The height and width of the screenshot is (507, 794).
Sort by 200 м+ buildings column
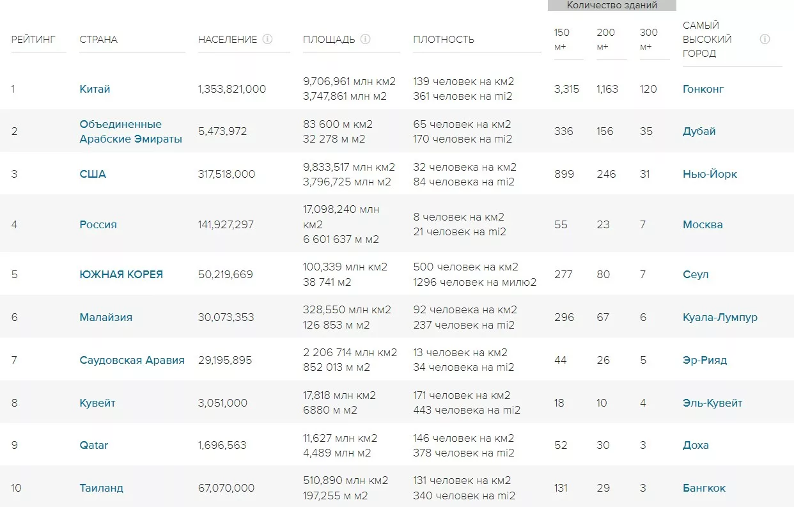tap(605, 40)
